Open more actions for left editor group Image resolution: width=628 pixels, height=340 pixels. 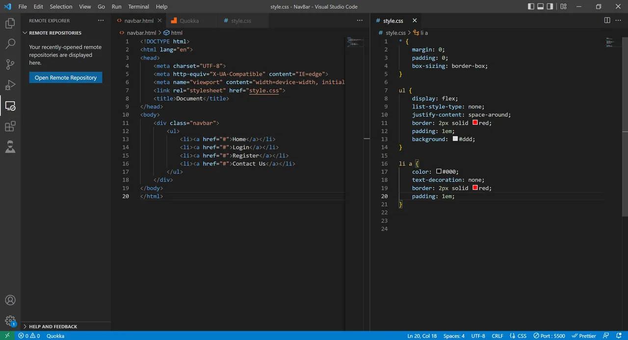pyautogui.click(x=361, y=21)
